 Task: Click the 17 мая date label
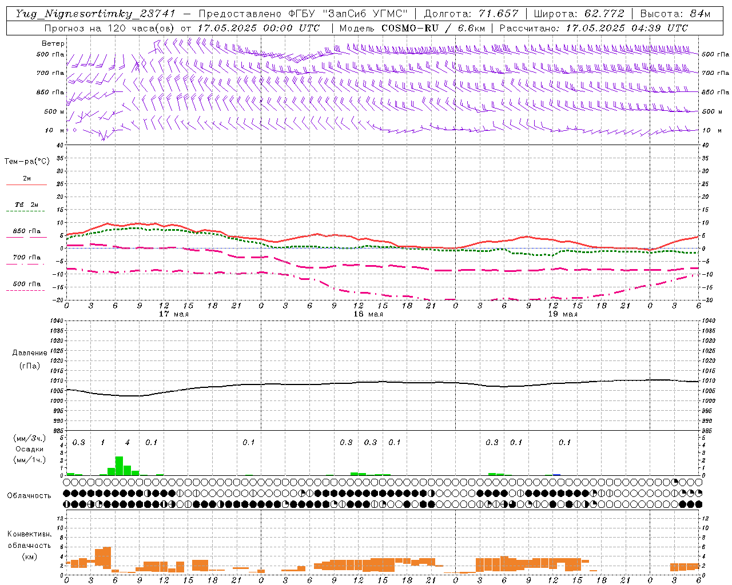(173, 314)
